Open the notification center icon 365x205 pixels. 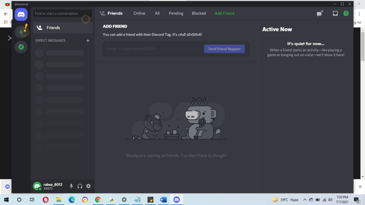click(x=356, y=200)
